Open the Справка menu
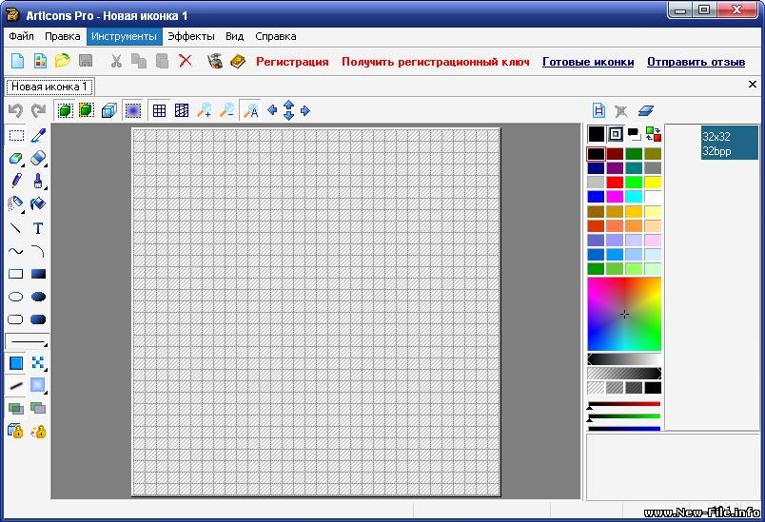 click(x=276, y=36)
